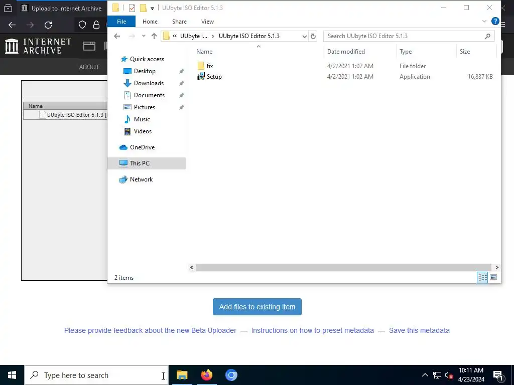
Task: Click Add files to existing item
Action: tap(257, 307)
